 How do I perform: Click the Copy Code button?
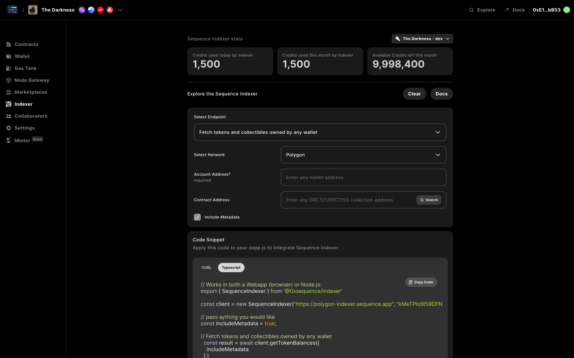pos(420,282)
